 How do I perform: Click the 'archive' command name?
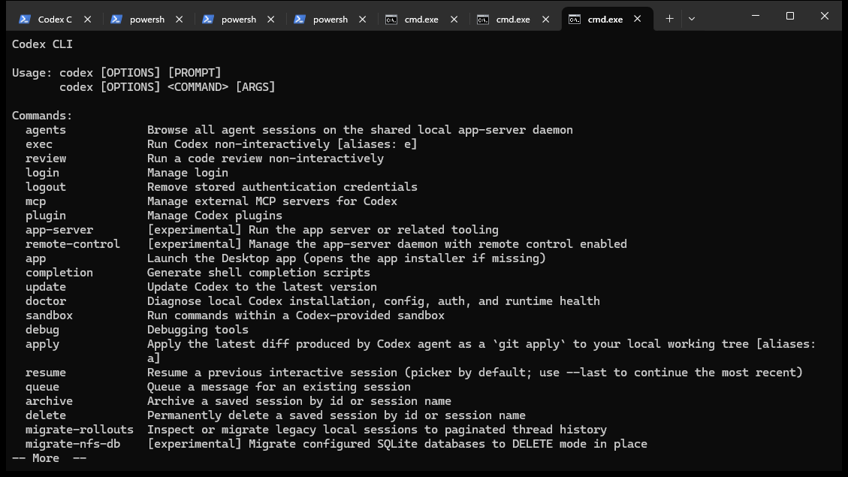[x=49, y=401]
